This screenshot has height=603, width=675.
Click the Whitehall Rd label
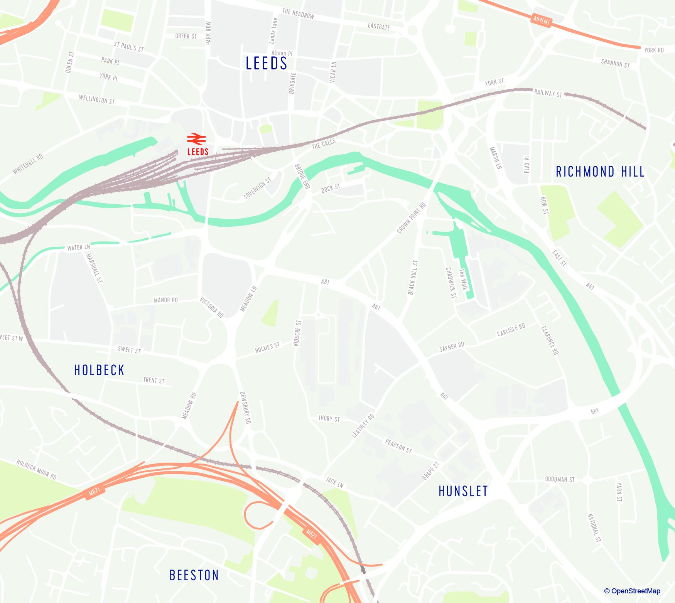pyautogui.click(x=28, y=164)
